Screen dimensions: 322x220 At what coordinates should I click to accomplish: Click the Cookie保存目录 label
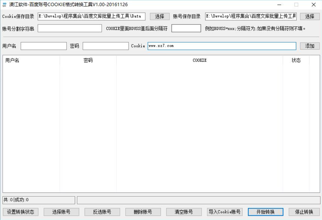pyautogui.click(x=18, y=16)
